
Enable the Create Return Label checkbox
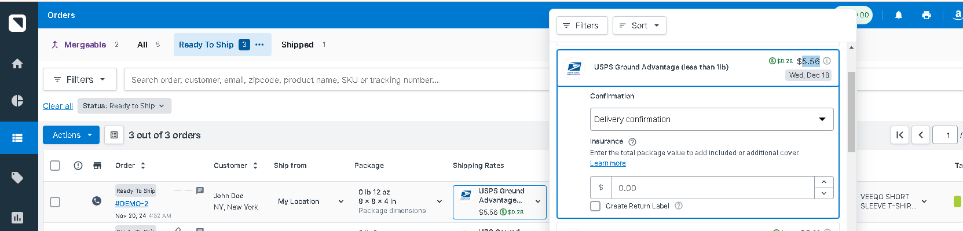click(x=595, y=206)
